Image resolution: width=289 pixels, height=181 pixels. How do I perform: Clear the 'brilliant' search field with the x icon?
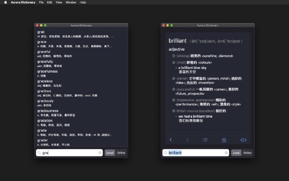coord(226,153)
